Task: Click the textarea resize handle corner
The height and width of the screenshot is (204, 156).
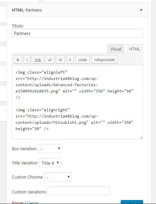Action: tap(141, 137)
